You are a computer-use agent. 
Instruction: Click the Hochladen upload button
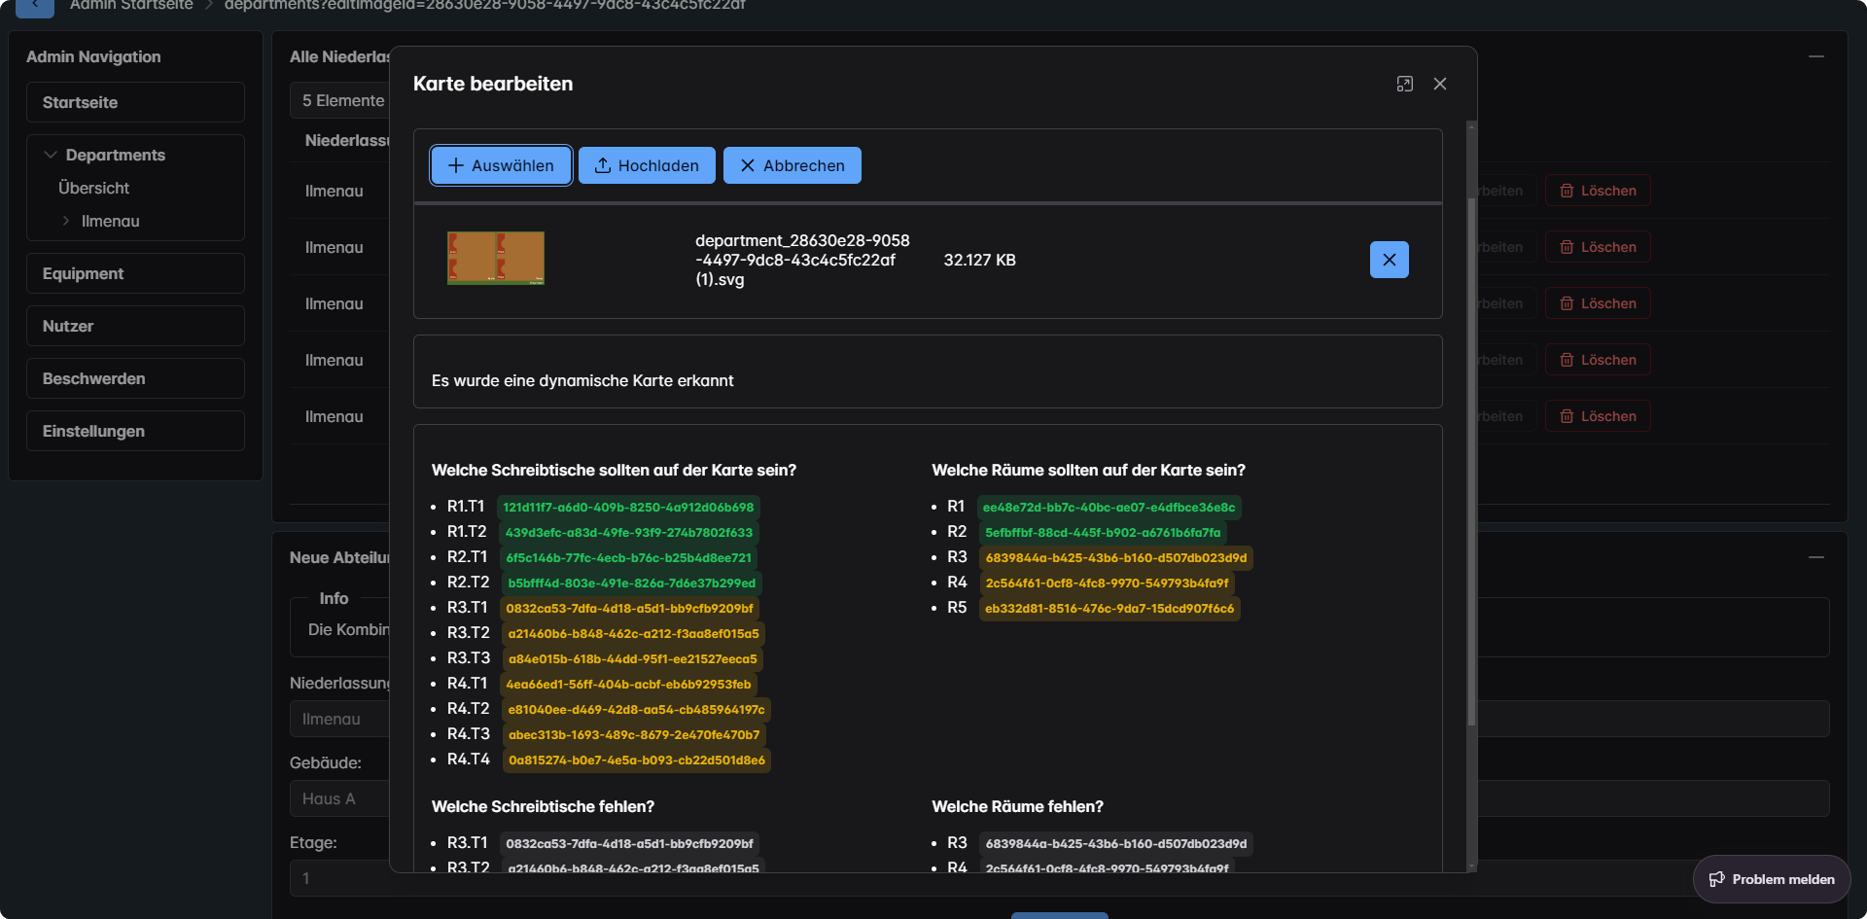[x=647, y=165]
